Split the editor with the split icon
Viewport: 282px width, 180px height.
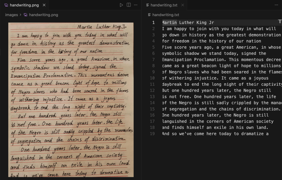[x=128, y=5]
